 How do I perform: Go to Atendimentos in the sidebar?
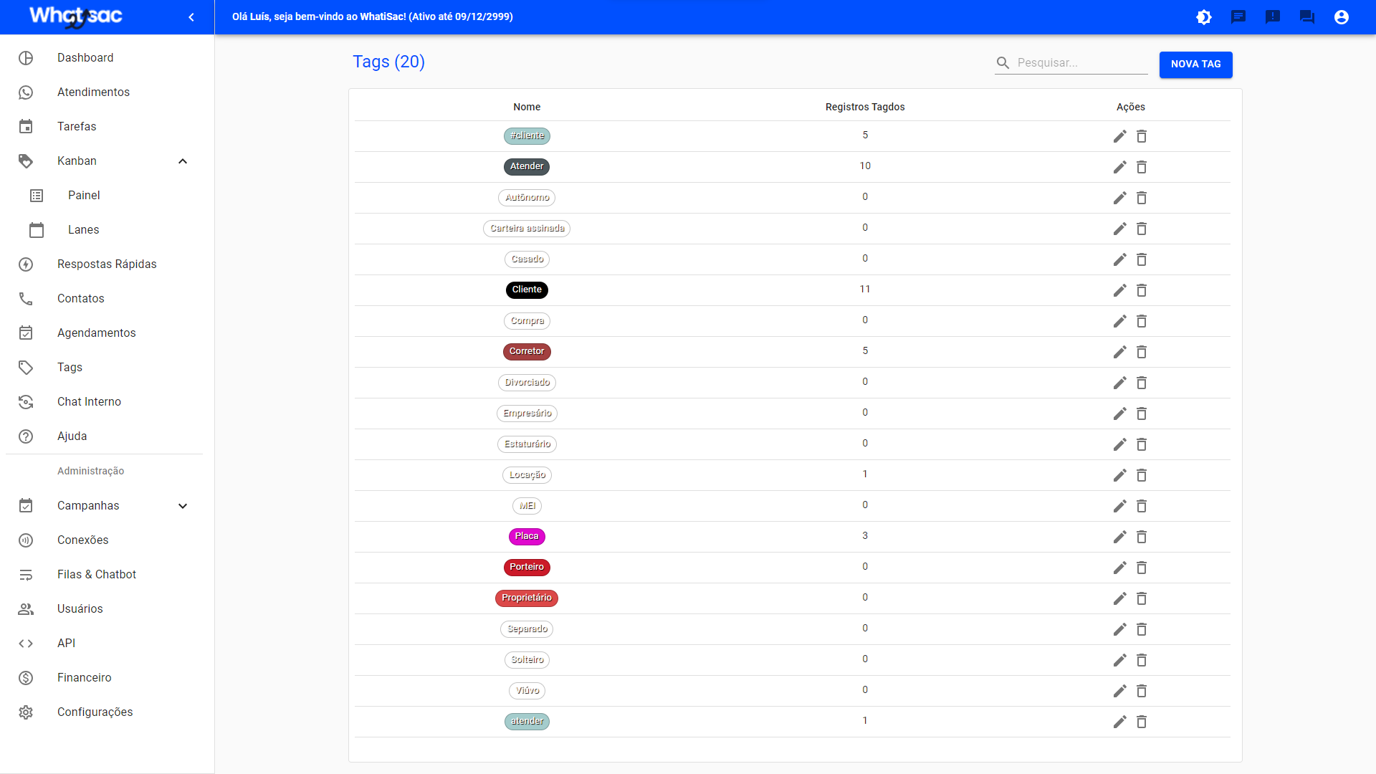click(107, 92)
